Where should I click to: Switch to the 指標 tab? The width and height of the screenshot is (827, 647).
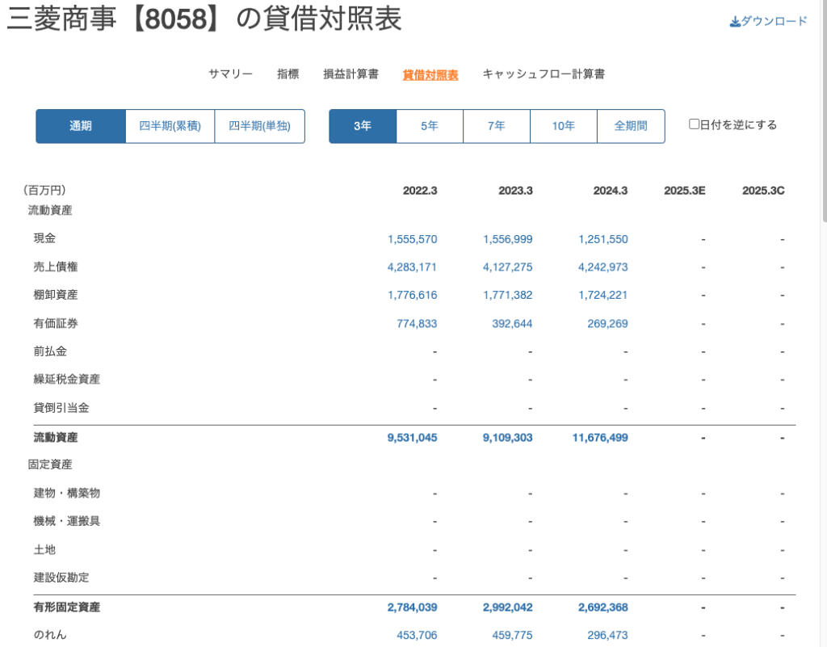pos(288,74)
